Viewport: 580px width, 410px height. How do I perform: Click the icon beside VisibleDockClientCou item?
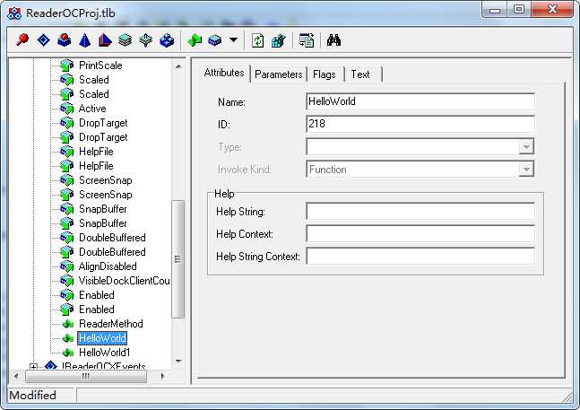pyautogui.click(x=67, y=281)
